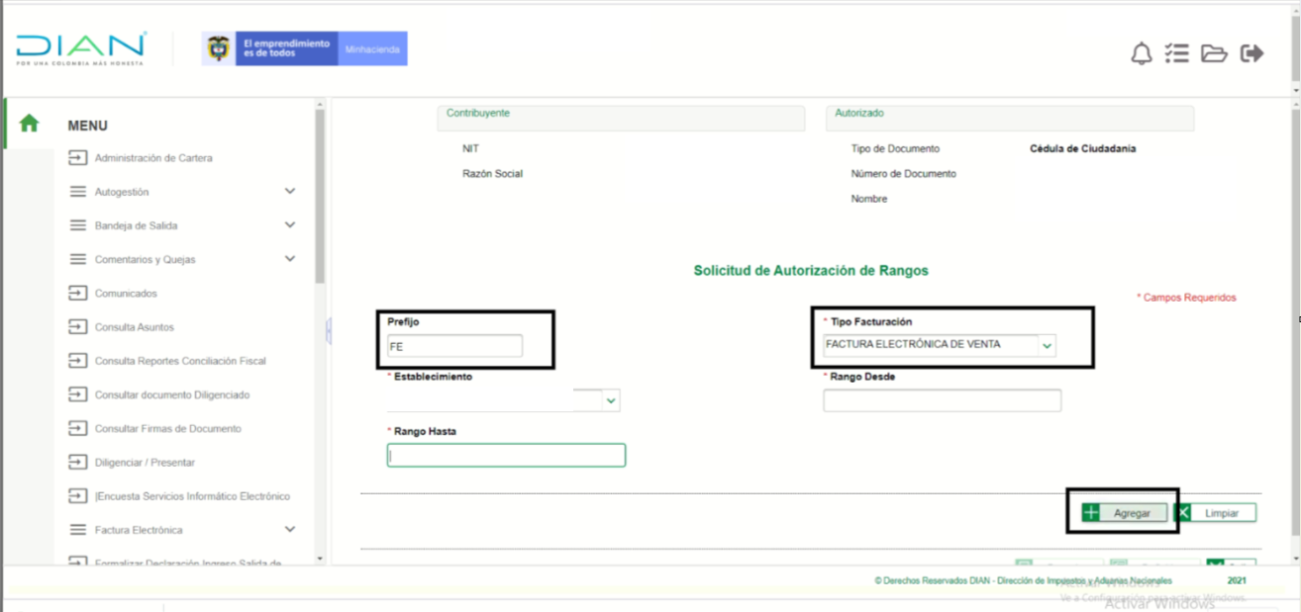Click the Prefijo input field
The image size is (1301, 612).
[x=454, y=346]
